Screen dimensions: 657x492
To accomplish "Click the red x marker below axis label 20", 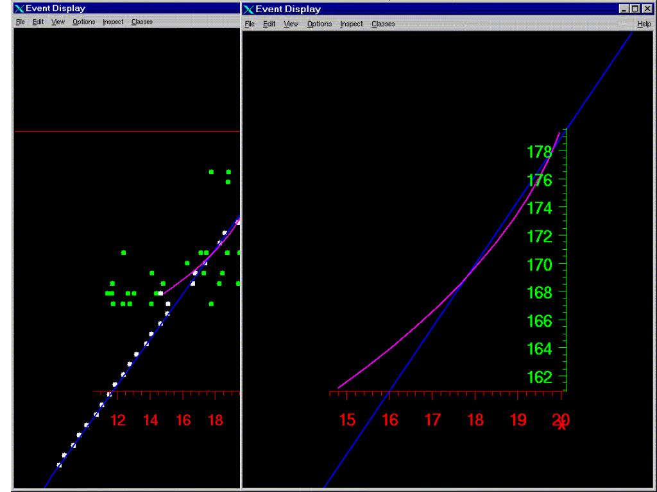I will pyautogui.click(x=562, y=425).
